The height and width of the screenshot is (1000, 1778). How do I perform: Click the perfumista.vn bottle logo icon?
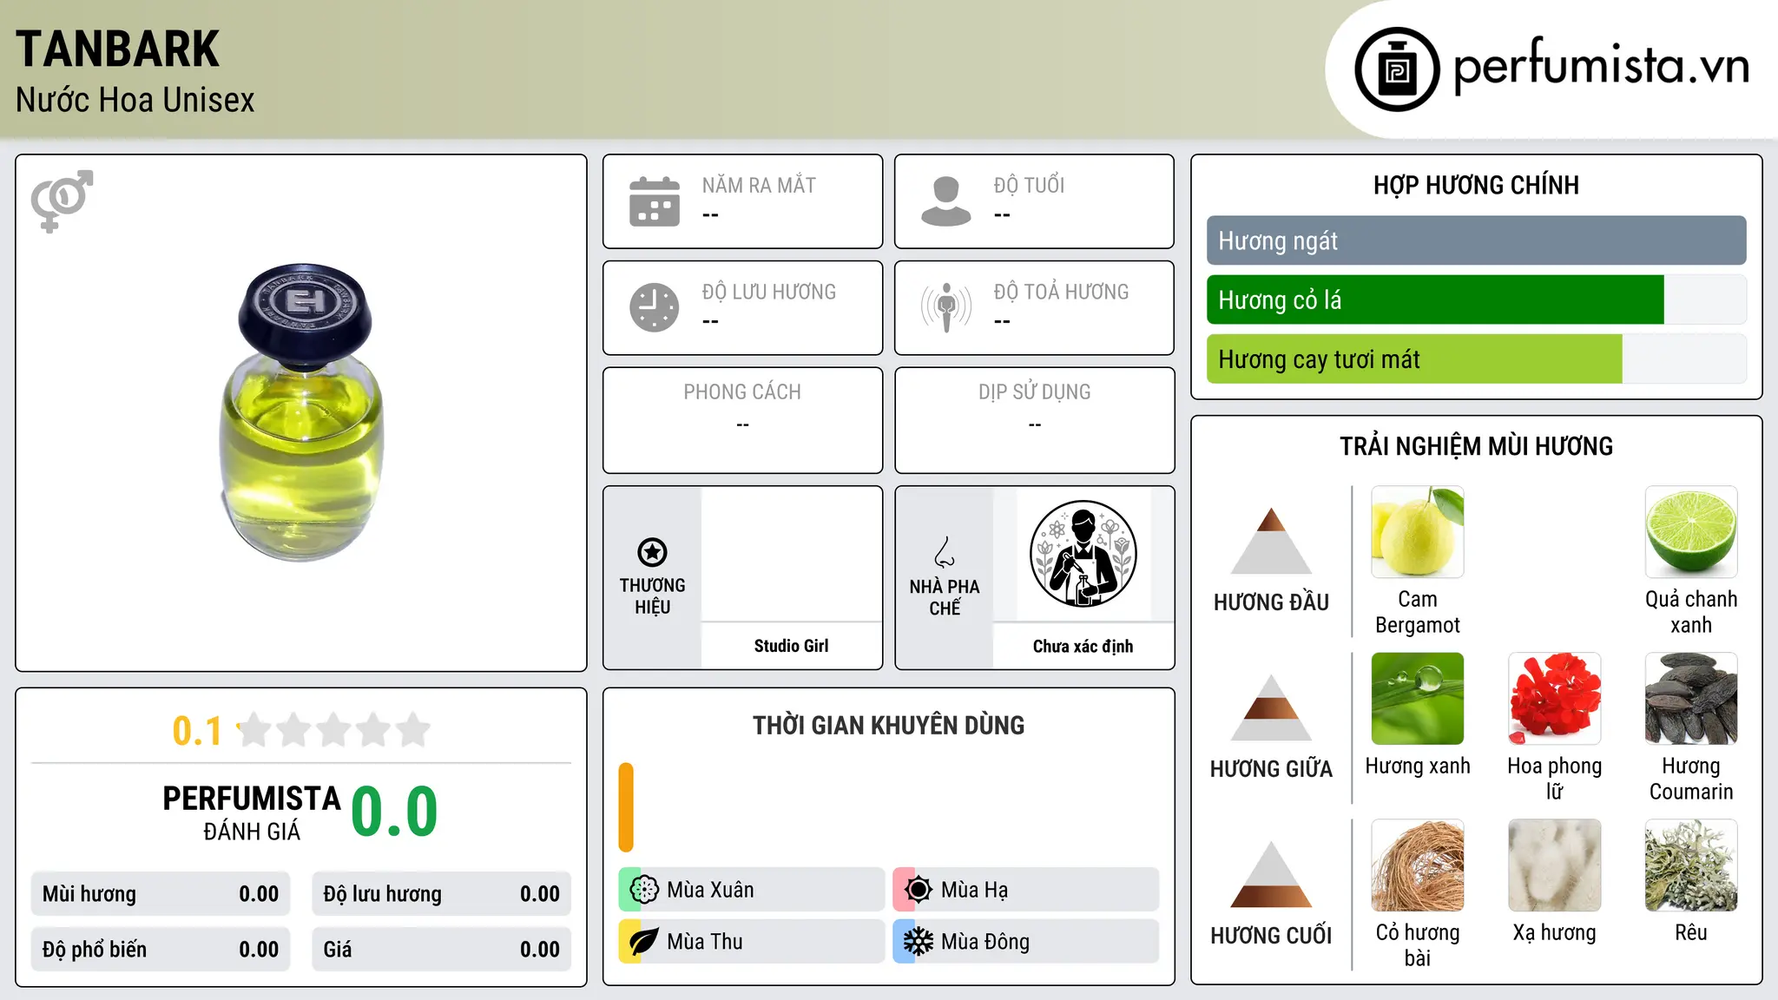coord(1397,69)
